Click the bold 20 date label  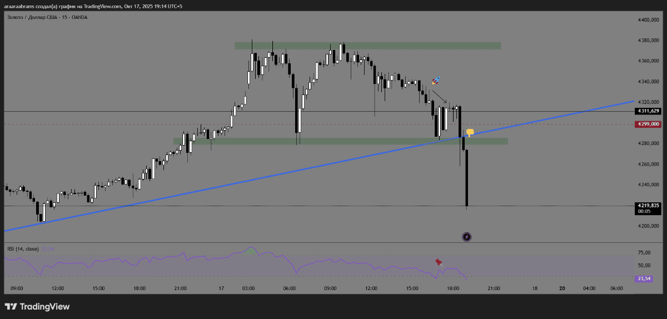(x=562, y=288)
